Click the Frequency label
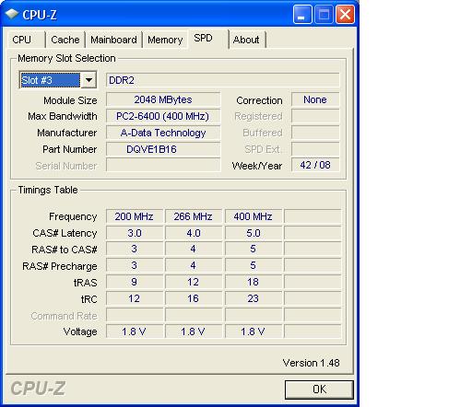 pyautogui.click(x=73, y=216)
